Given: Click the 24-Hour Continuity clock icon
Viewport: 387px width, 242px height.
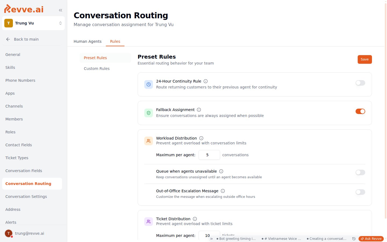Looking at the screenshot, I should click(x=149, y=84).
